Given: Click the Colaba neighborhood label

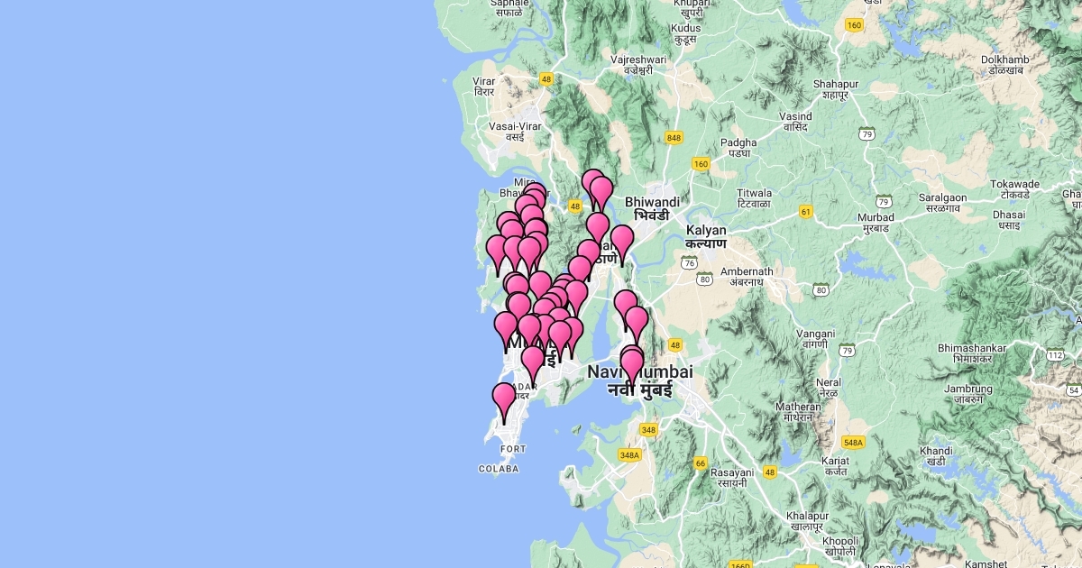Looking at the screenshot, I should tap(499, 469).
